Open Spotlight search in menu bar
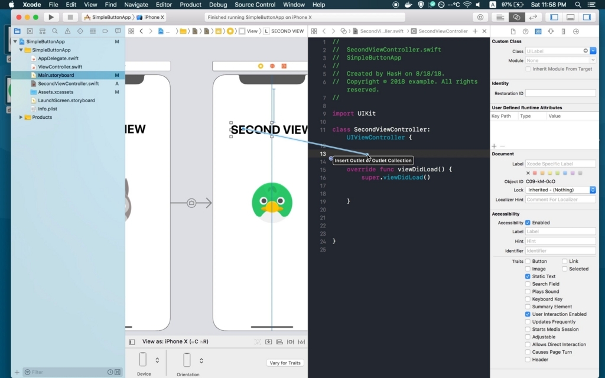This screenshot has width=605, height=378. (x=578, y=5)
